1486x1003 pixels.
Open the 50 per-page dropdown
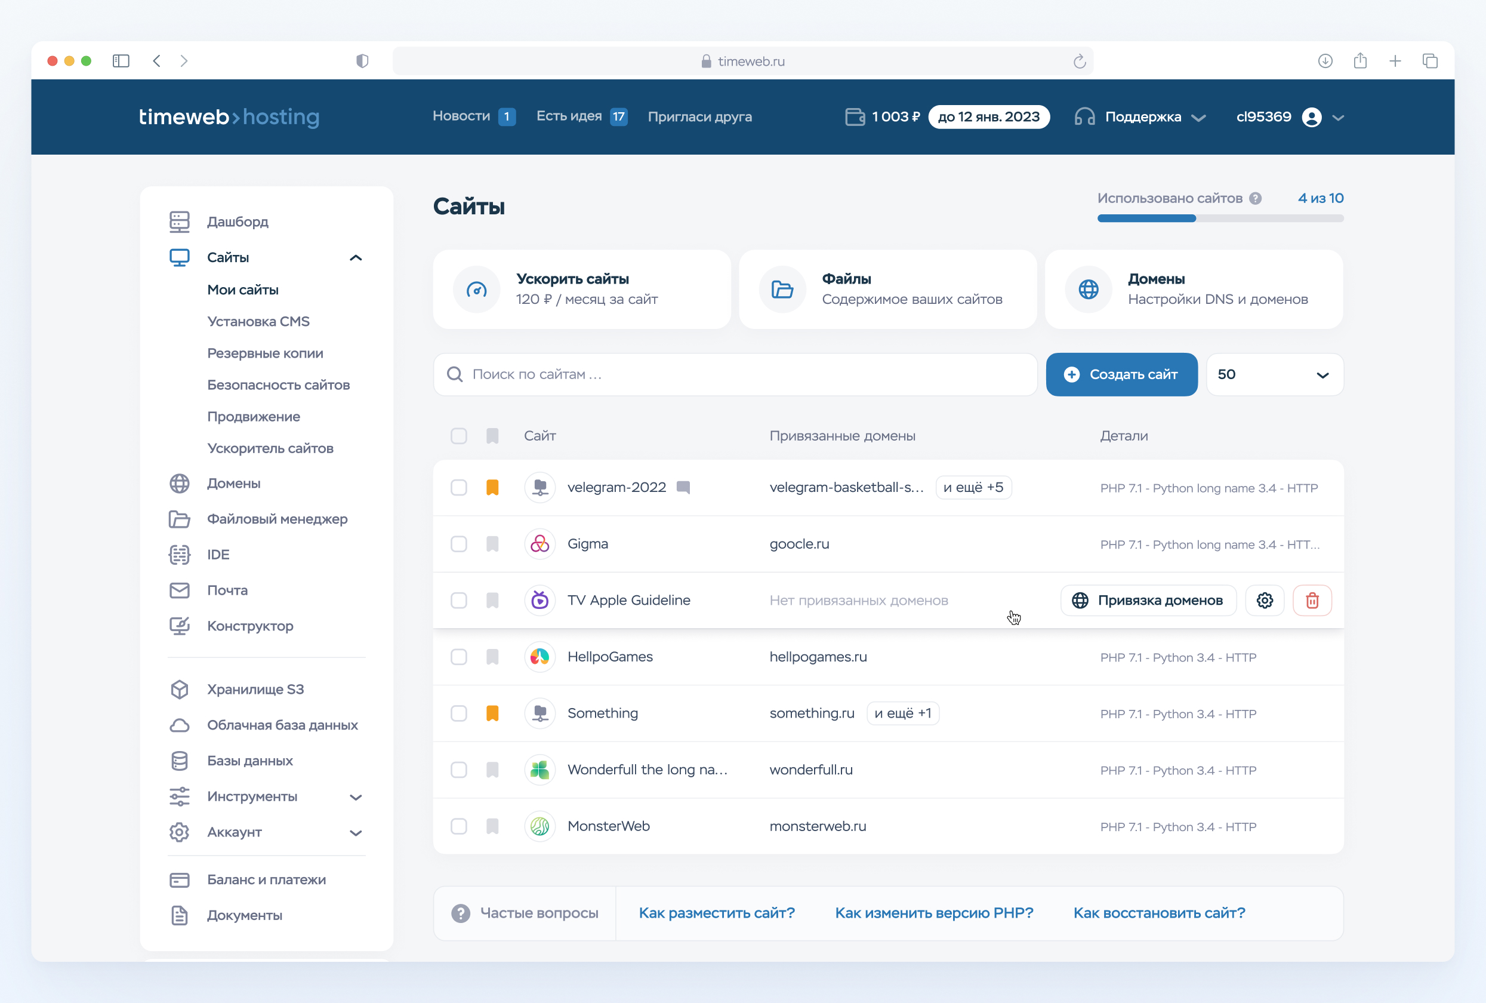(x=1274, y=374)
